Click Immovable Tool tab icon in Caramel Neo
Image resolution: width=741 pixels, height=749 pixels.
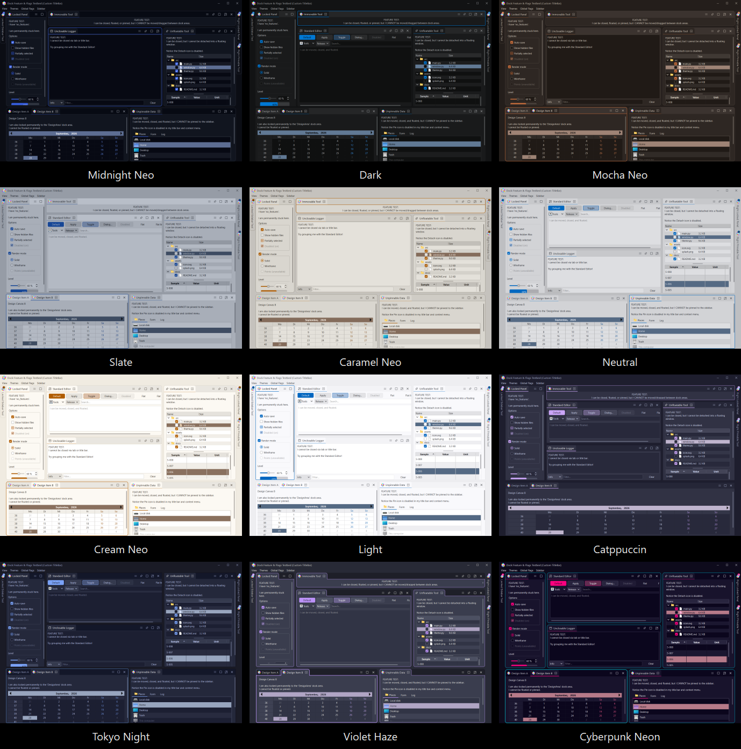point(300,202)
